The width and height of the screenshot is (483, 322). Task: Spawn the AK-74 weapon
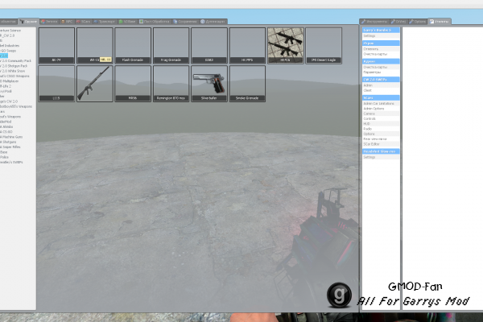pyautogui.click(x=56, y=46)
